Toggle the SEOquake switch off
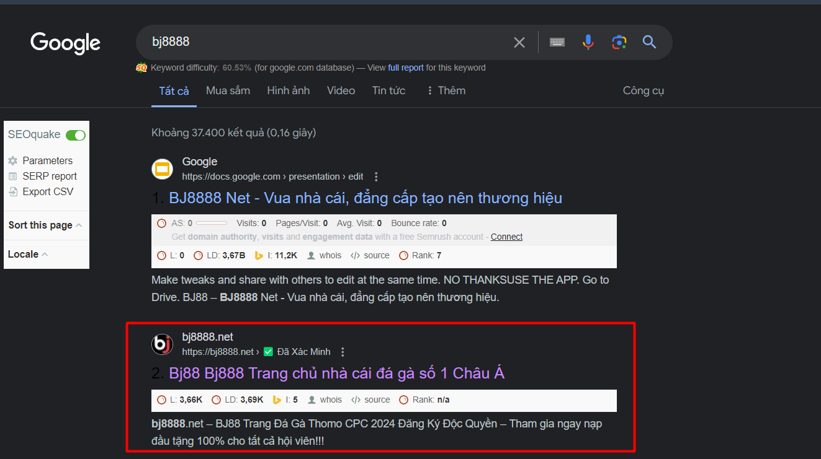The height and width of the screenshot is (459, 821). point(76,135)
